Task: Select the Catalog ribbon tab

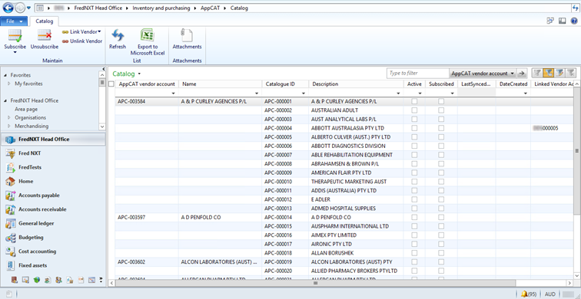Action: tap(45, 21)
